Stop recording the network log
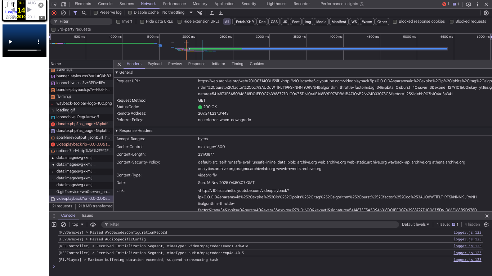This screenshot has height=276, width=492. coord(54,12)
